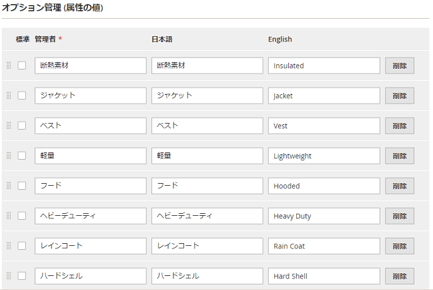Viewport: 433px width, 290px height.
Task: Click the drag handle for the Vest row
Action: 9,126
